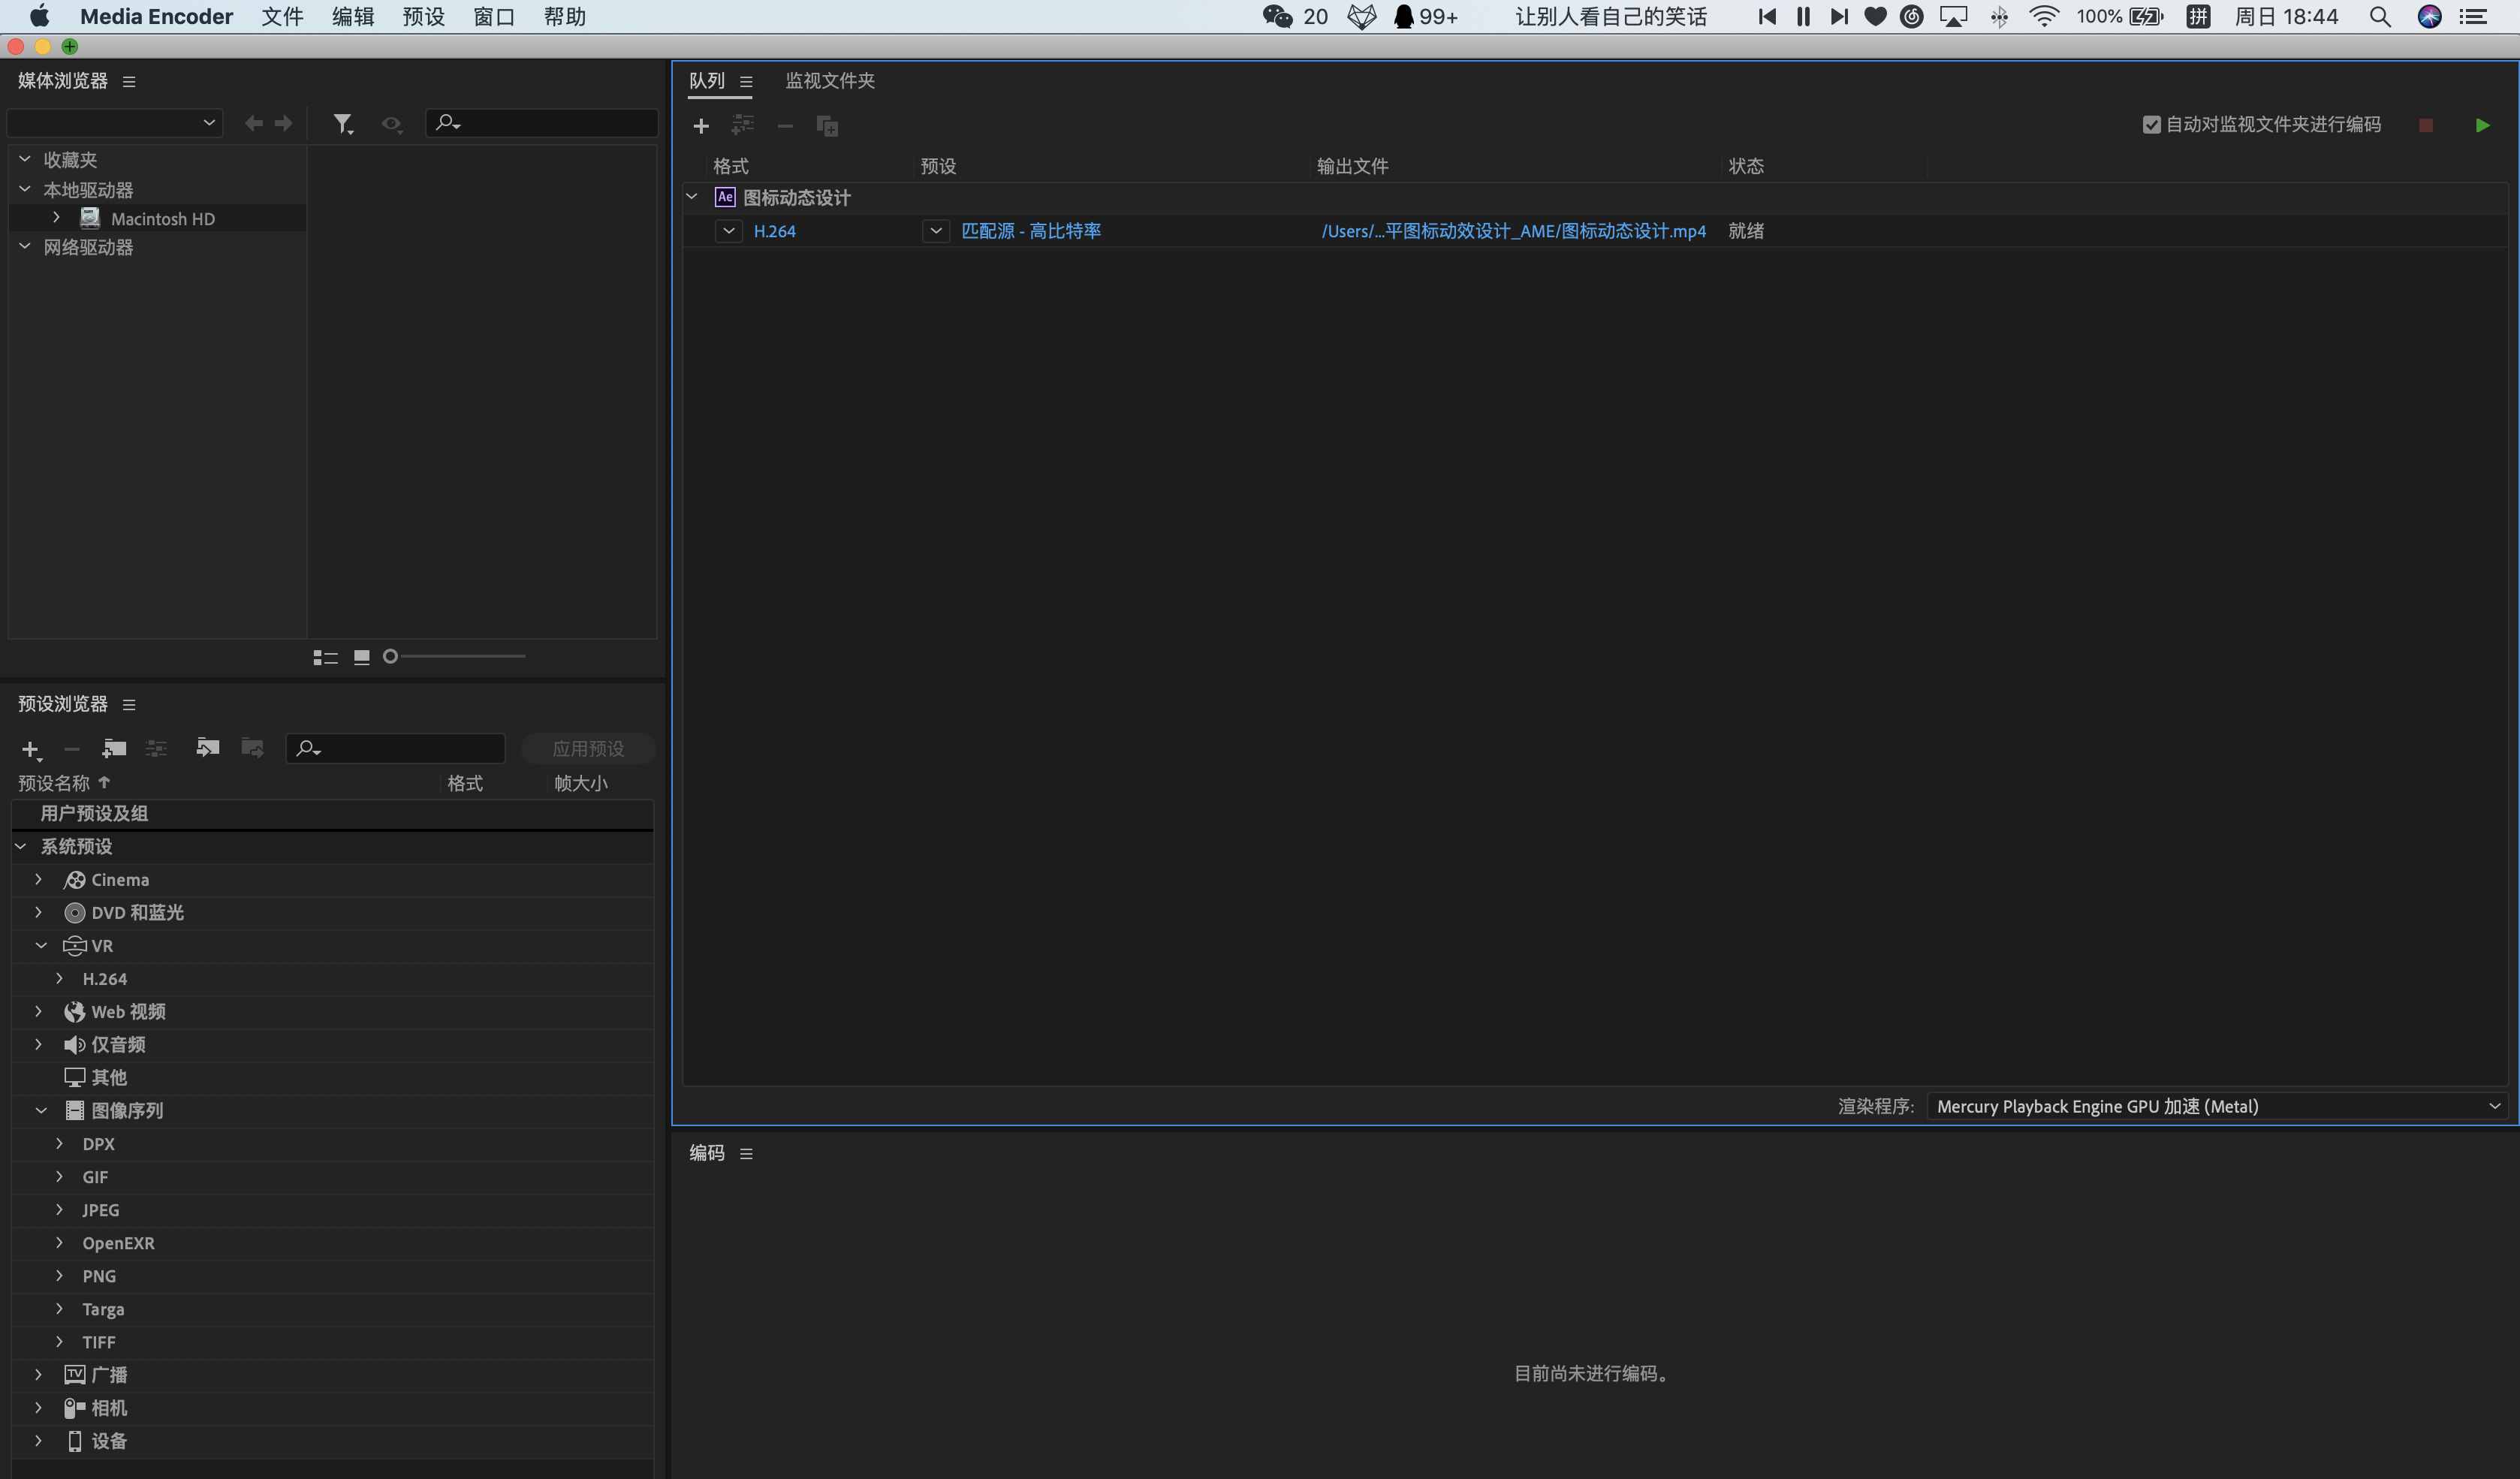Create new preset with plus icon
The width and height of the screenshot is (2520, 1479).
[x=31, y=750]
